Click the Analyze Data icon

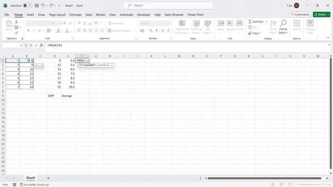click(310, 23)
